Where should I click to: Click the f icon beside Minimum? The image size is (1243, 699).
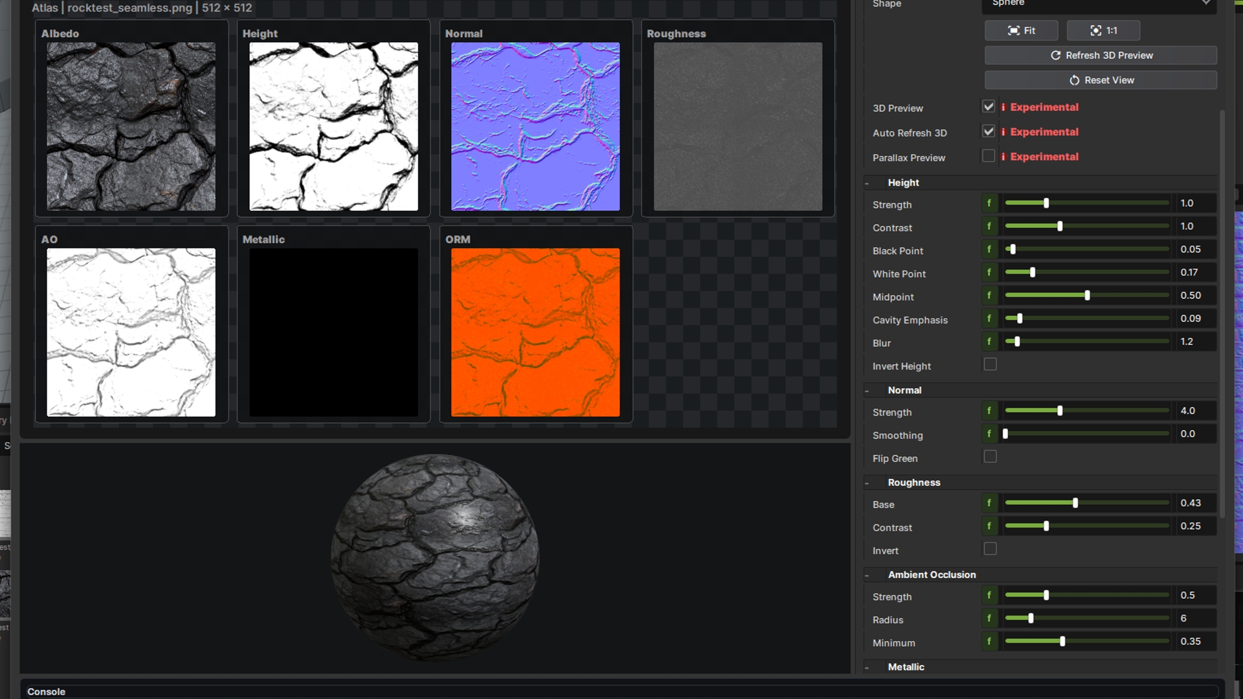point(989,641)
